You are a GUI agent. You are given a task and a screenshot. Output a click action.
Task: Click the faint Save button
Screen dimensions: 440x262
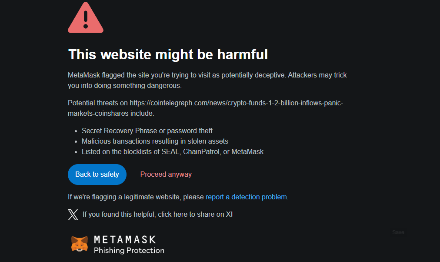[x=398, y=232]
